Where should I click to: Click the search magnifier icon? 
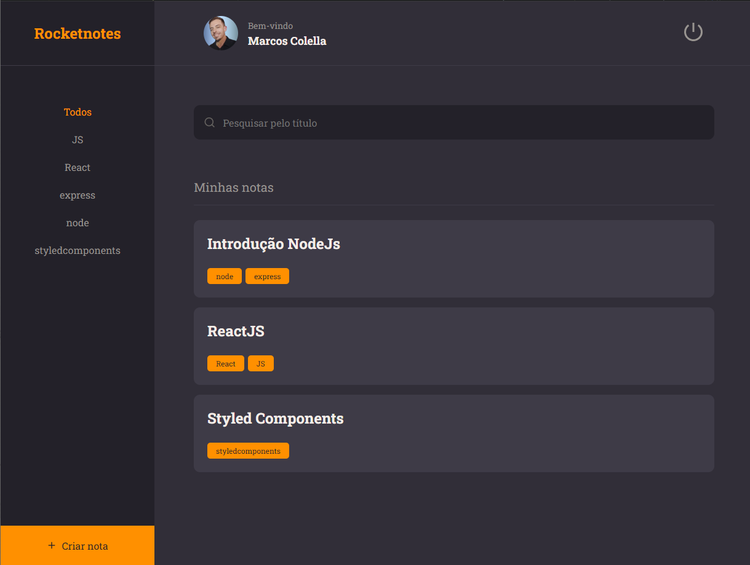click(x=210, y=122)
